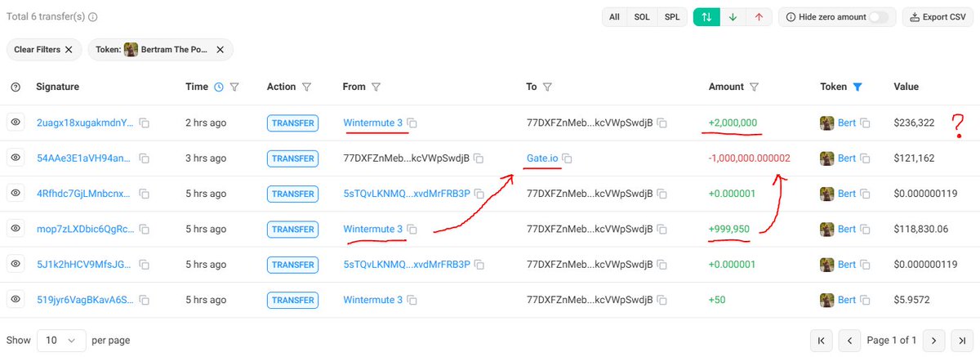The image size is (980, 357).
Task: Show both transfer directions with the up-down arrows
Action: [706, 16]
